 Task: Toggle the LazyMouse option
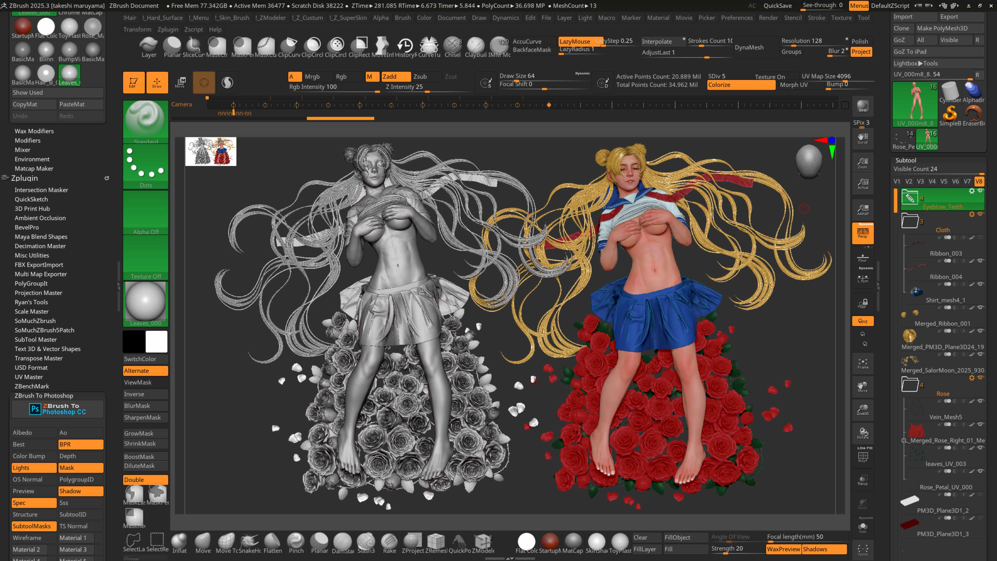pyautogui.click(x=575, y=41)
